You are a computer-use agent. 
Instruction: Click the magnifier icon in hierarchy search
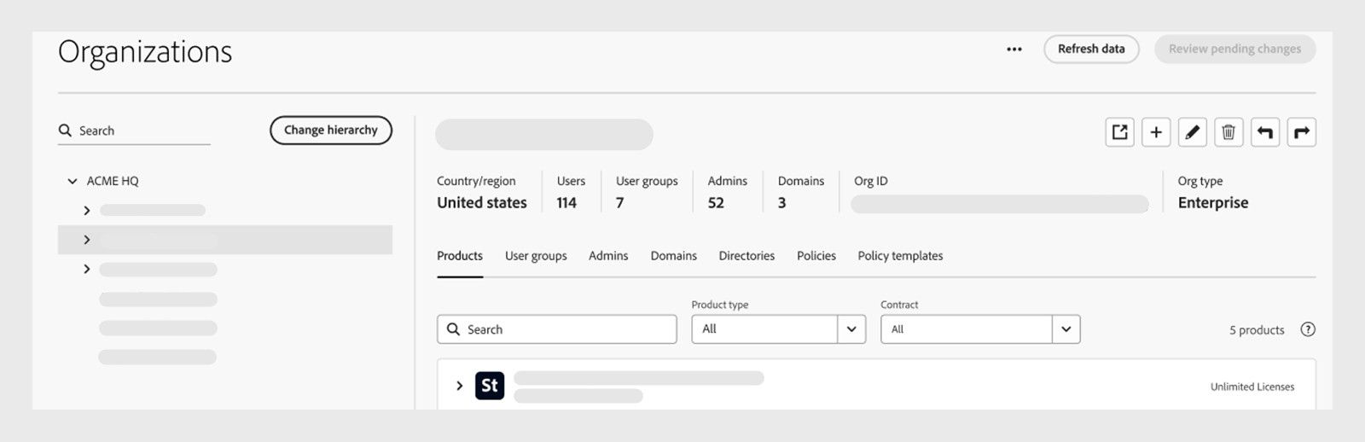point(65,131)
